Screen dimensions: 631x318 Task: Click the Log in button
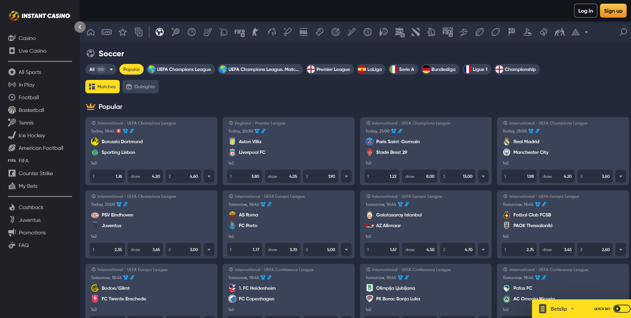(585, 11)
